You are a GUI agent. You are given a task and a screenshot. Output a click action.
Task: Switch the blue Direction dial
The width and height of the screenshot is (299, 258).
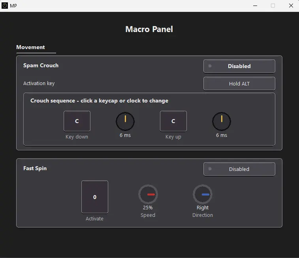point(203,194)
